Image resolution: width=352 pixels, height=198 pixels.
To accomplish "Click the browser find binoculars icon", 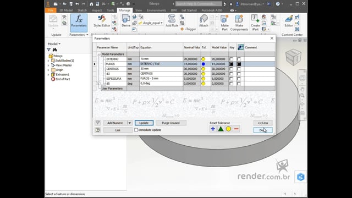I will tap(54, 50).
